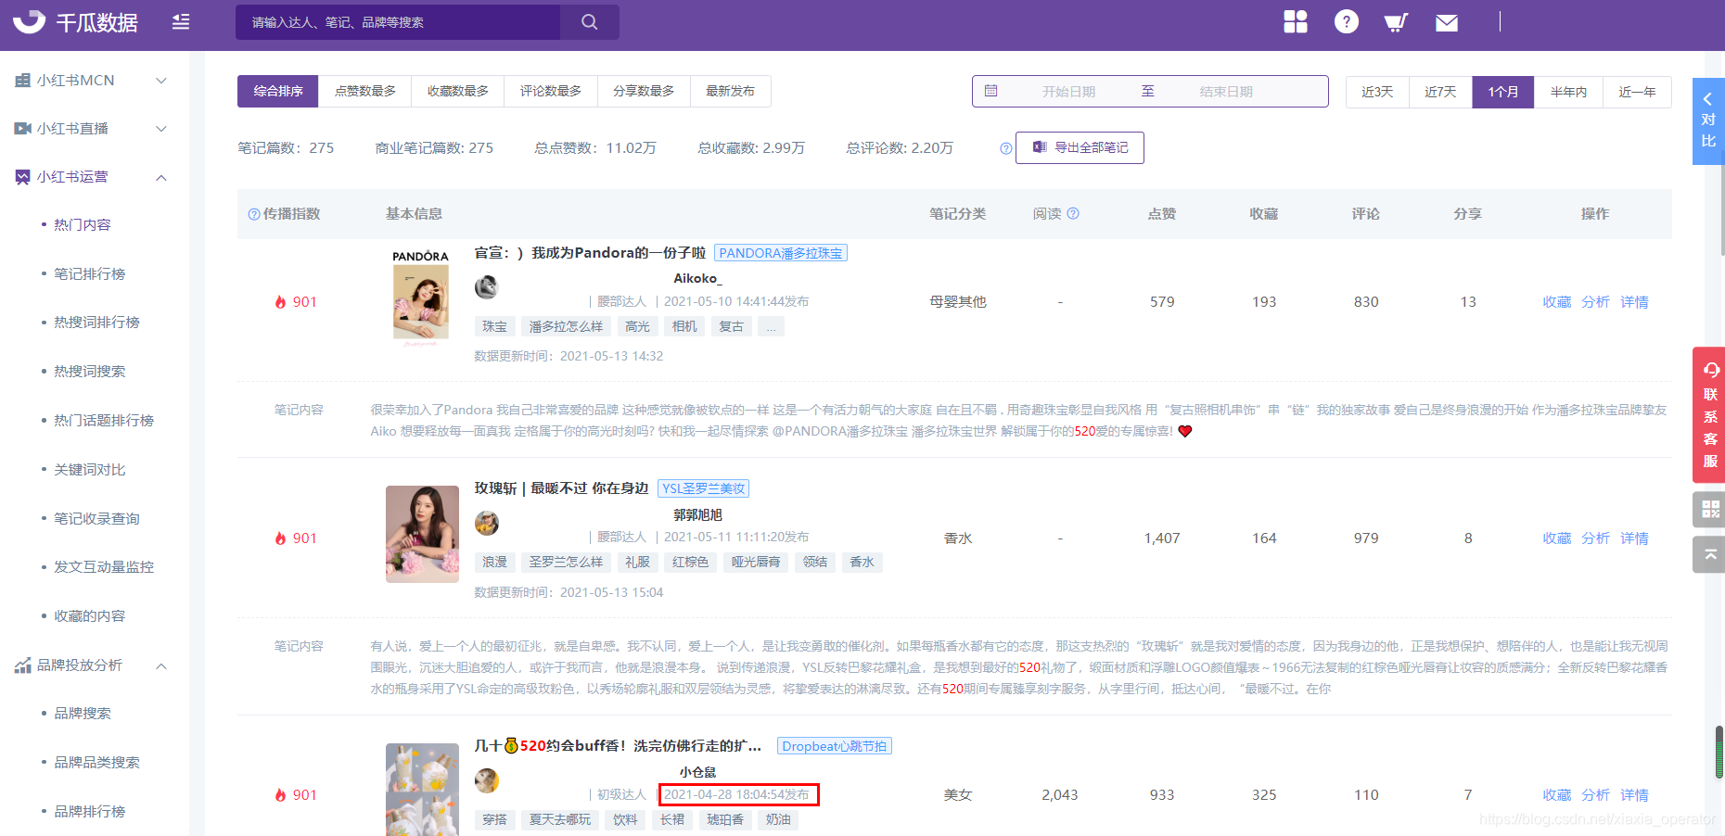Screen dimensions: 1725x836
Task: Click the 潘多拉怎么样 tag
Action: [566, 326]
